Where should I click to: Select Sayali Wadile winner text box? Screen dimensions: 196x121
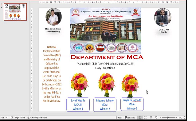(x=78, y=104)
